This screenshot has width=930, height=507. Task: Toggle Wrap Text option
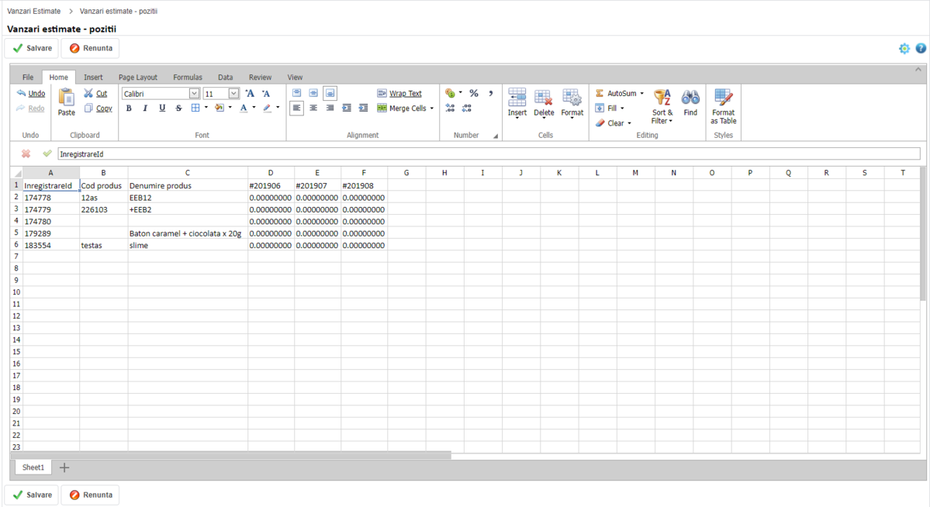point(399,93)
